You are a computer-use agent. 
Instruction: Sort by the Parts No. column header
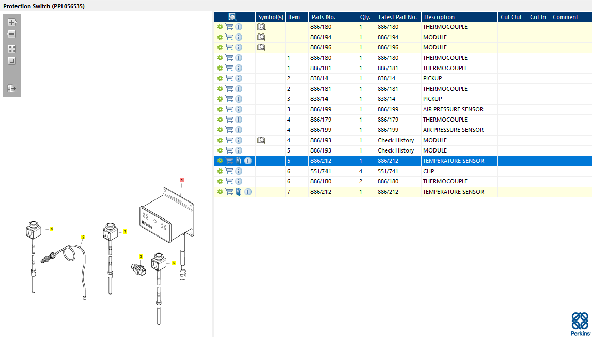point(323,17)
